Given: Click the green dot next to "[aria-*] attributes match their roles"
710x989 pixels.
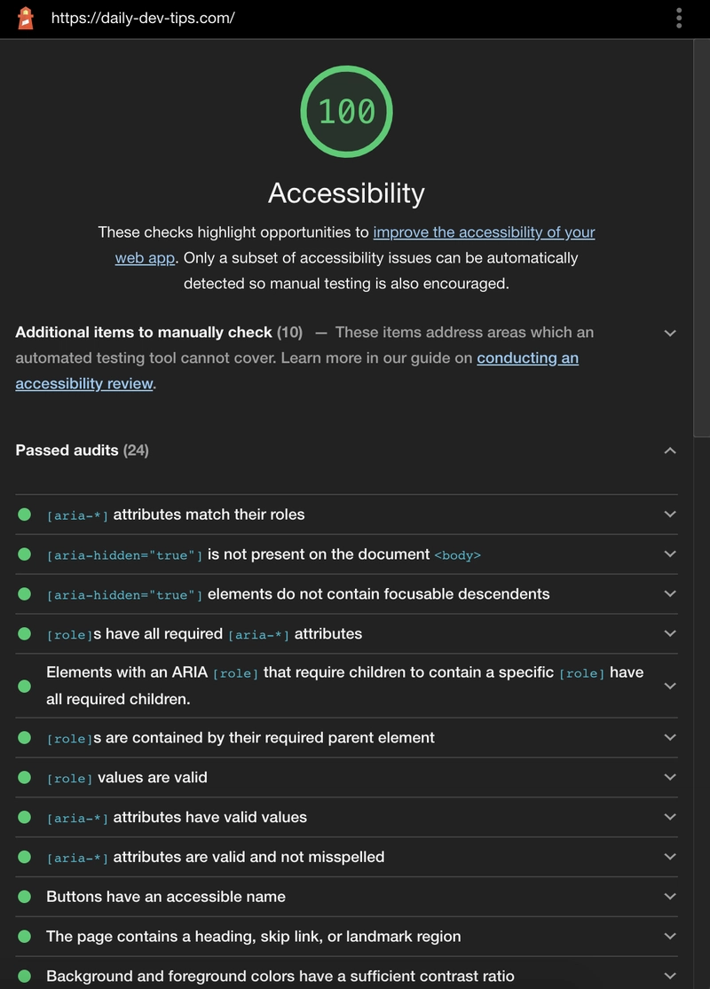Looking at the screenshot, I should click(x=24, y=514).
